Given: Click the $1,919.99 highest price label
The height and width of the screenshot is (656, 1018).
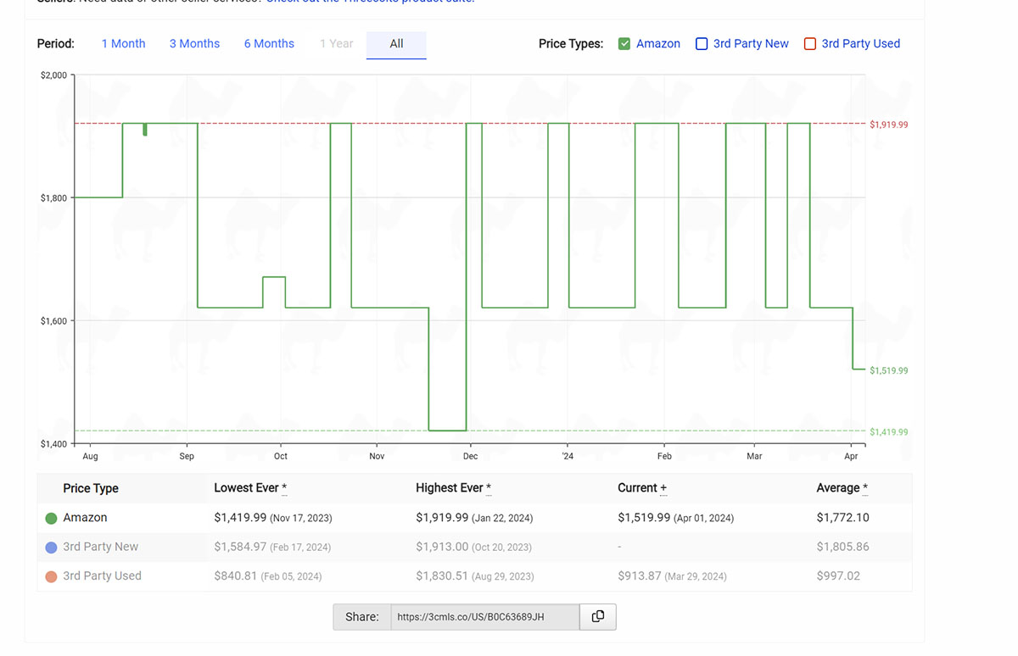Looking at the screenshot, I should 890,124.
